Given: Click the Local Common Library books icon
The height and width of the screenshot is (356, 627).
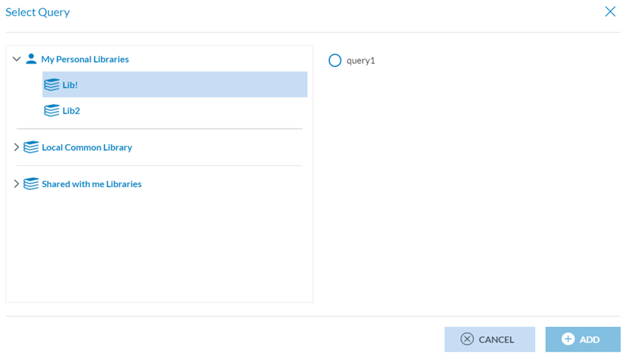Looking at the screenshot, I should [31, 147].
